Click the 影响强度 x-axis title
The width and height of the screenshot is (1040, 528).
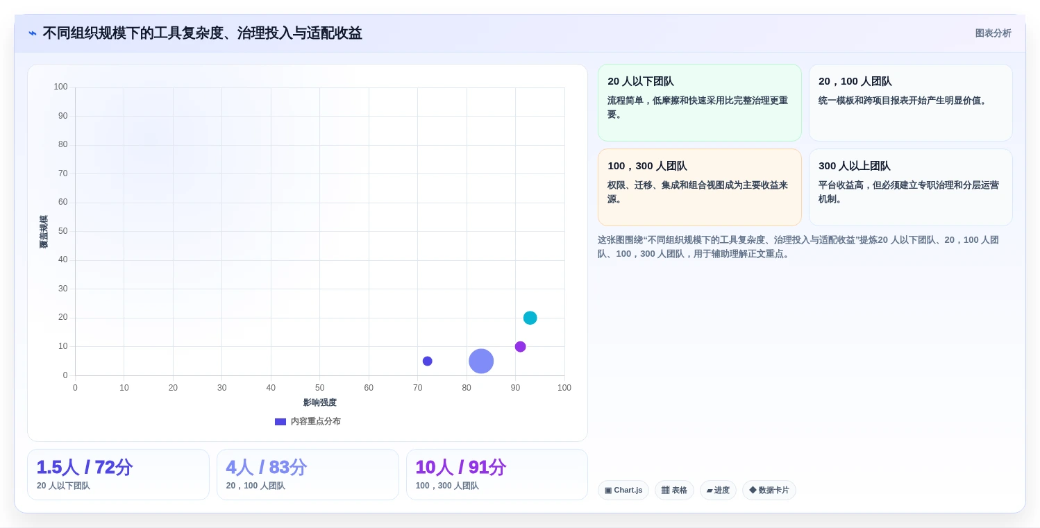[320, 402]
